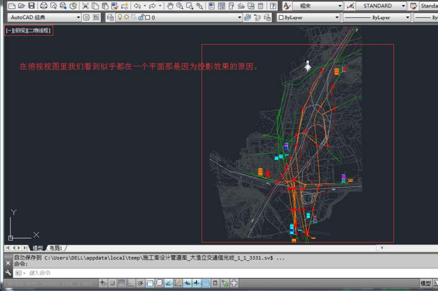Image resolution: width=438 pixels, height=291 pixels.
Task: Click the Zoom Previous icon
Action: (199, 6)
